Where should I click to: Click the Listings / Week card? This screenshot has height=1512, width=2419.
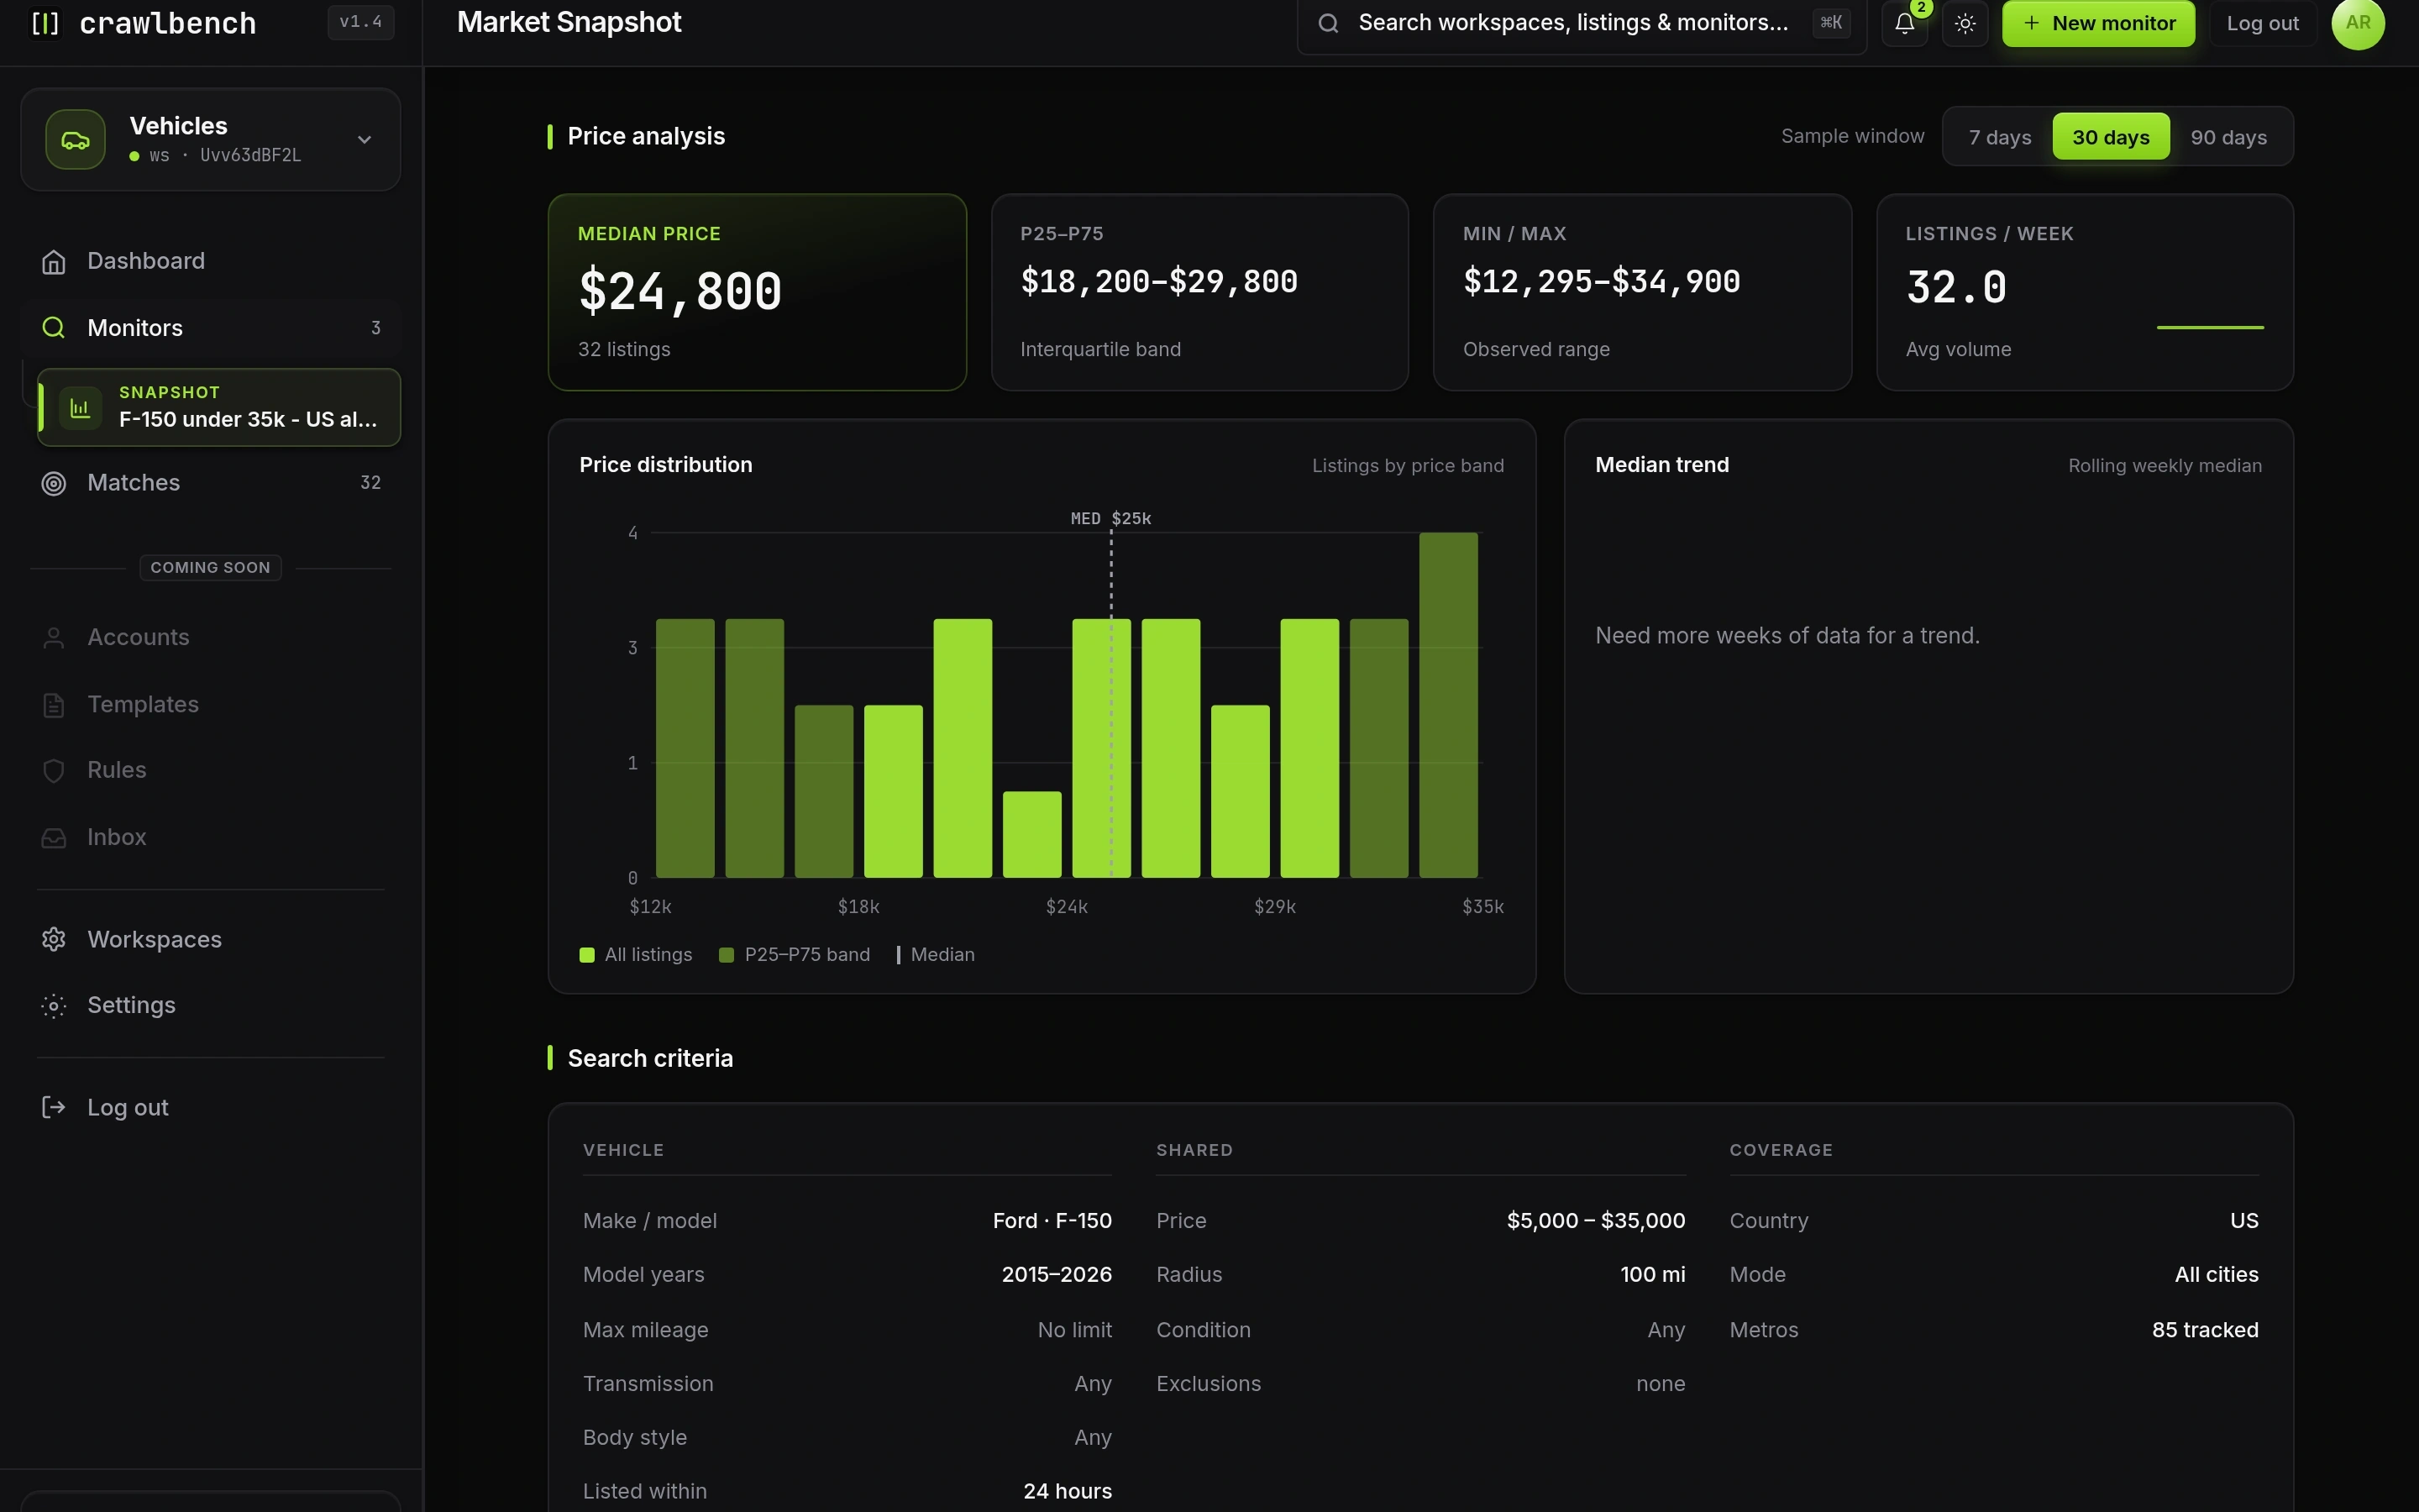tap(2086, 292)
